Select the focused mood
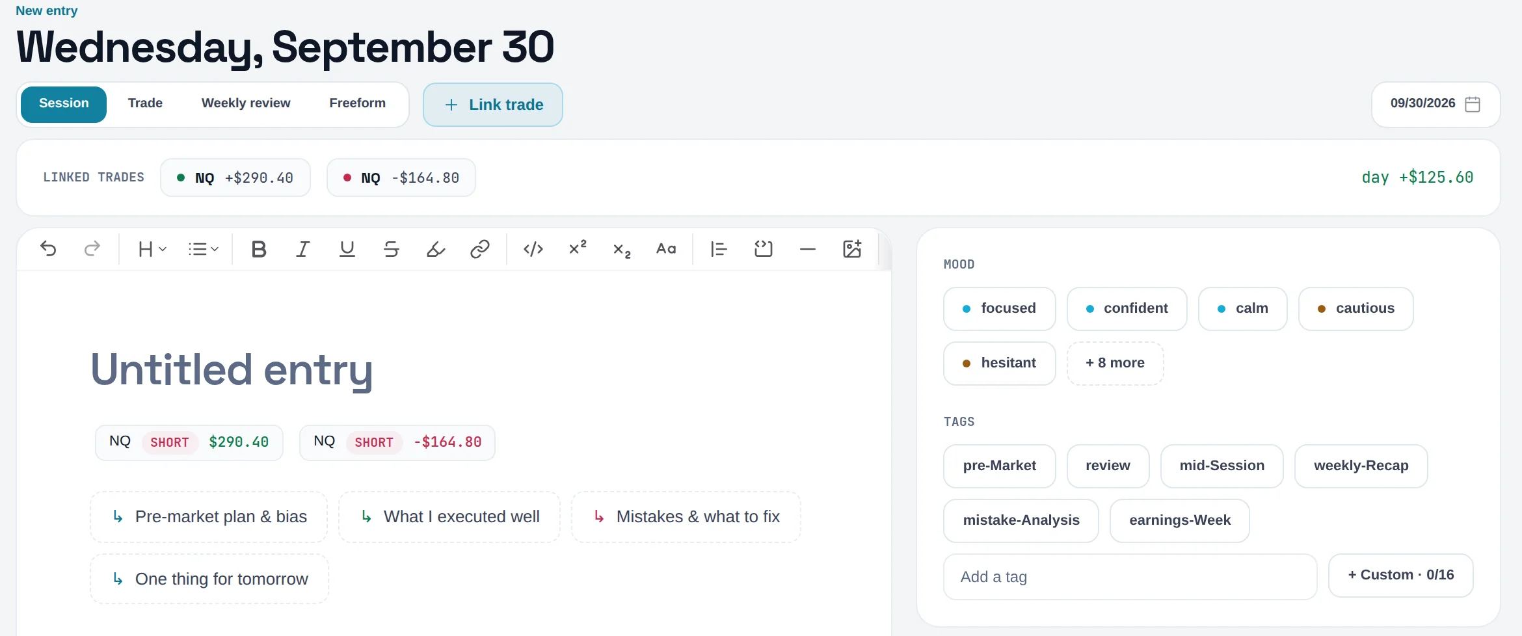This screenshot has height=636, width=1522. coord(1000,309)
